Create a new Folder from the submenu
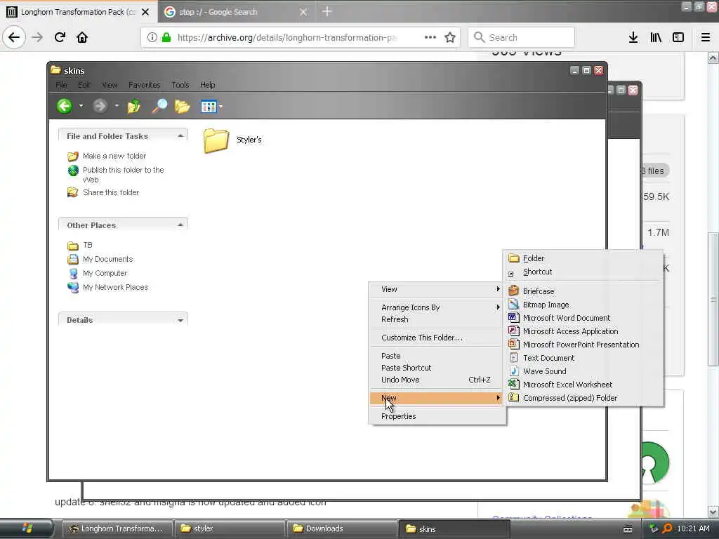719x539 pixels. [x=583, y=258]
